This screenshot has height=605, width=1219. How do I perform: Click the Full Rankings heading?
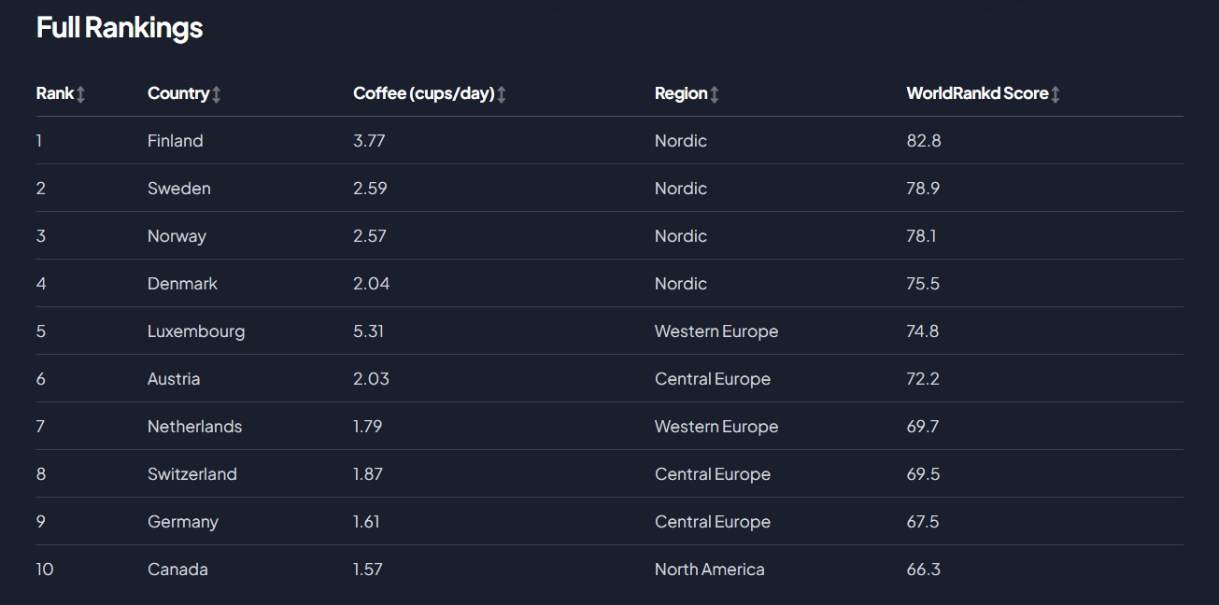pos(120,28)
